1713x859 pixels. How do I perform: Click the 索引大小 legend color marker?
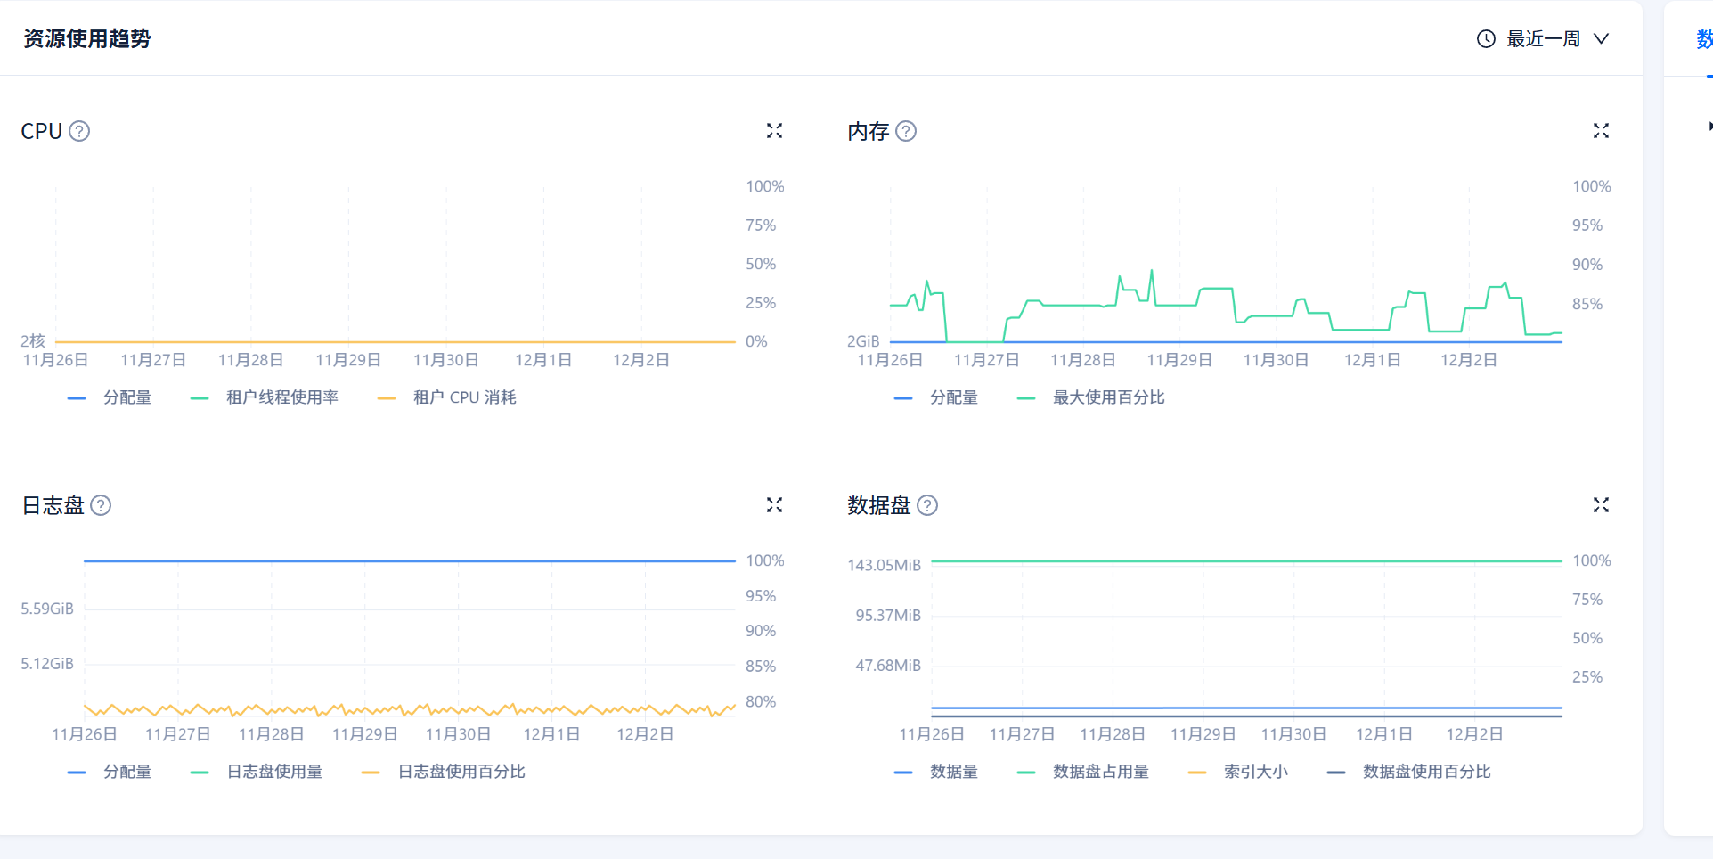tap(1197, 773)
